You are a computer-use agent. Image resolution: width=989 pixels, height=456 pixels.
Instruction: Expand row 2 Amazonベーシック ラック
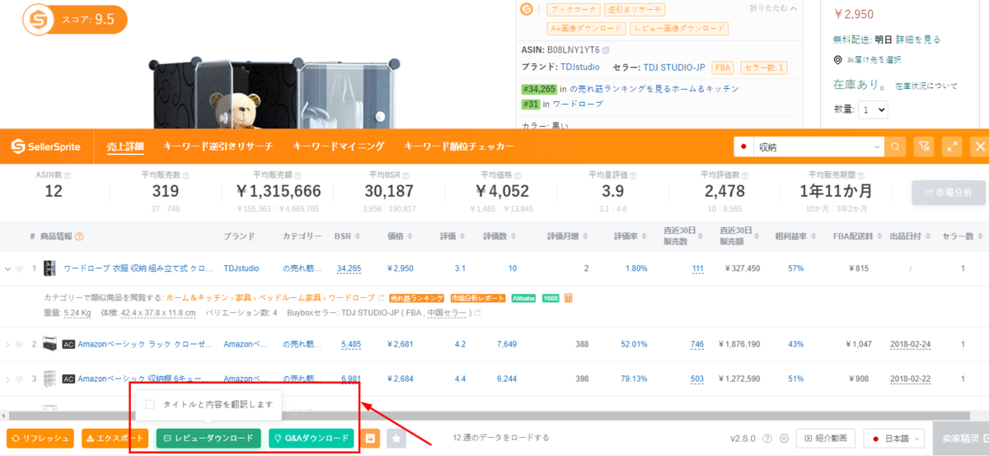coord(7,344)
